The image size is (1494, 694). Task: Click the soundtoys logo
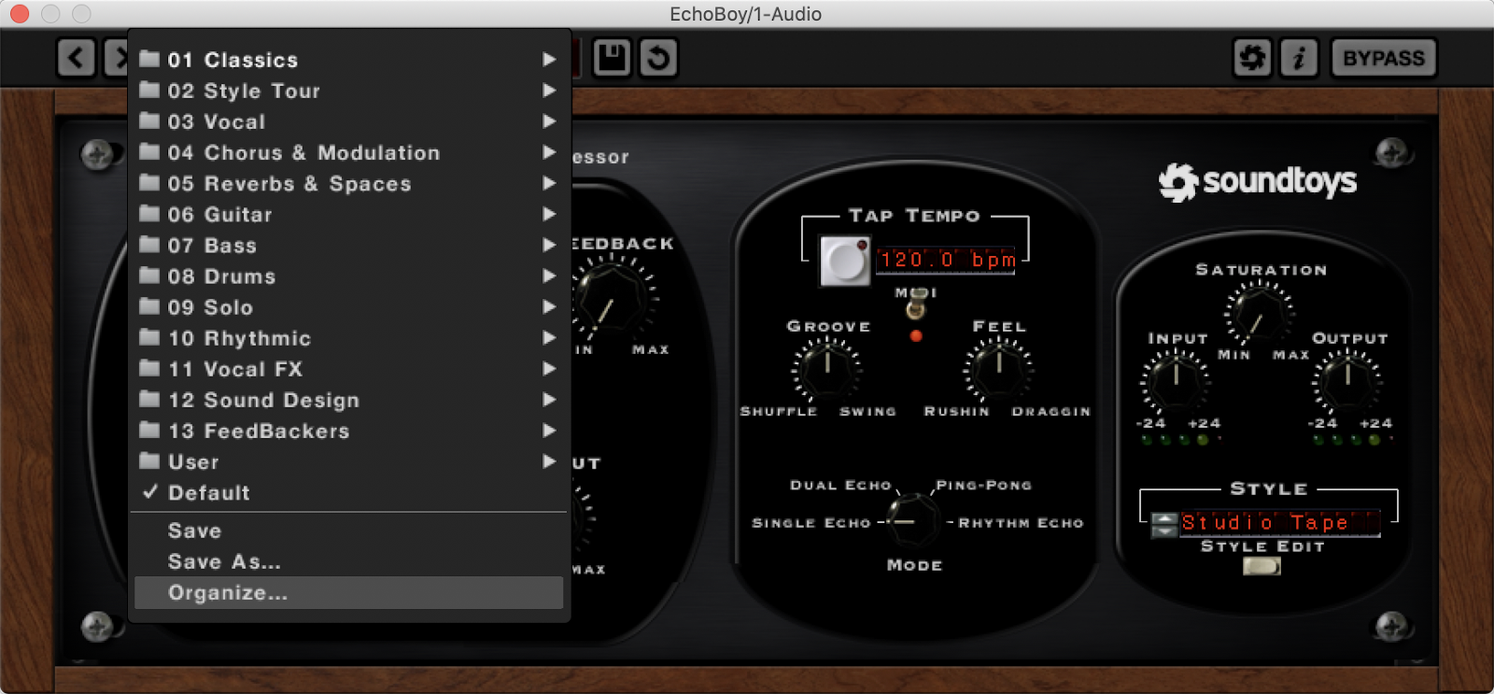click(1258, 180)
